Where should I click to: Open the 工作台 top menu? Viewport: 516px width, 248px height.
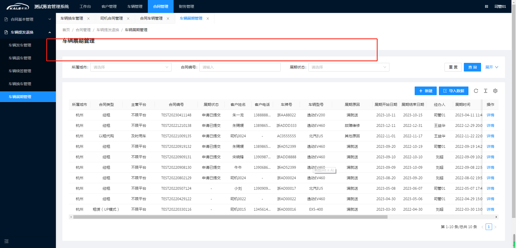(85, 6)
